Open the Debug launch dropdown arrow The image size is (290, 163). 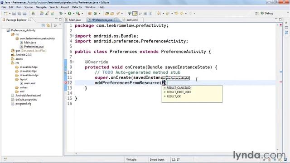point(65,14)
